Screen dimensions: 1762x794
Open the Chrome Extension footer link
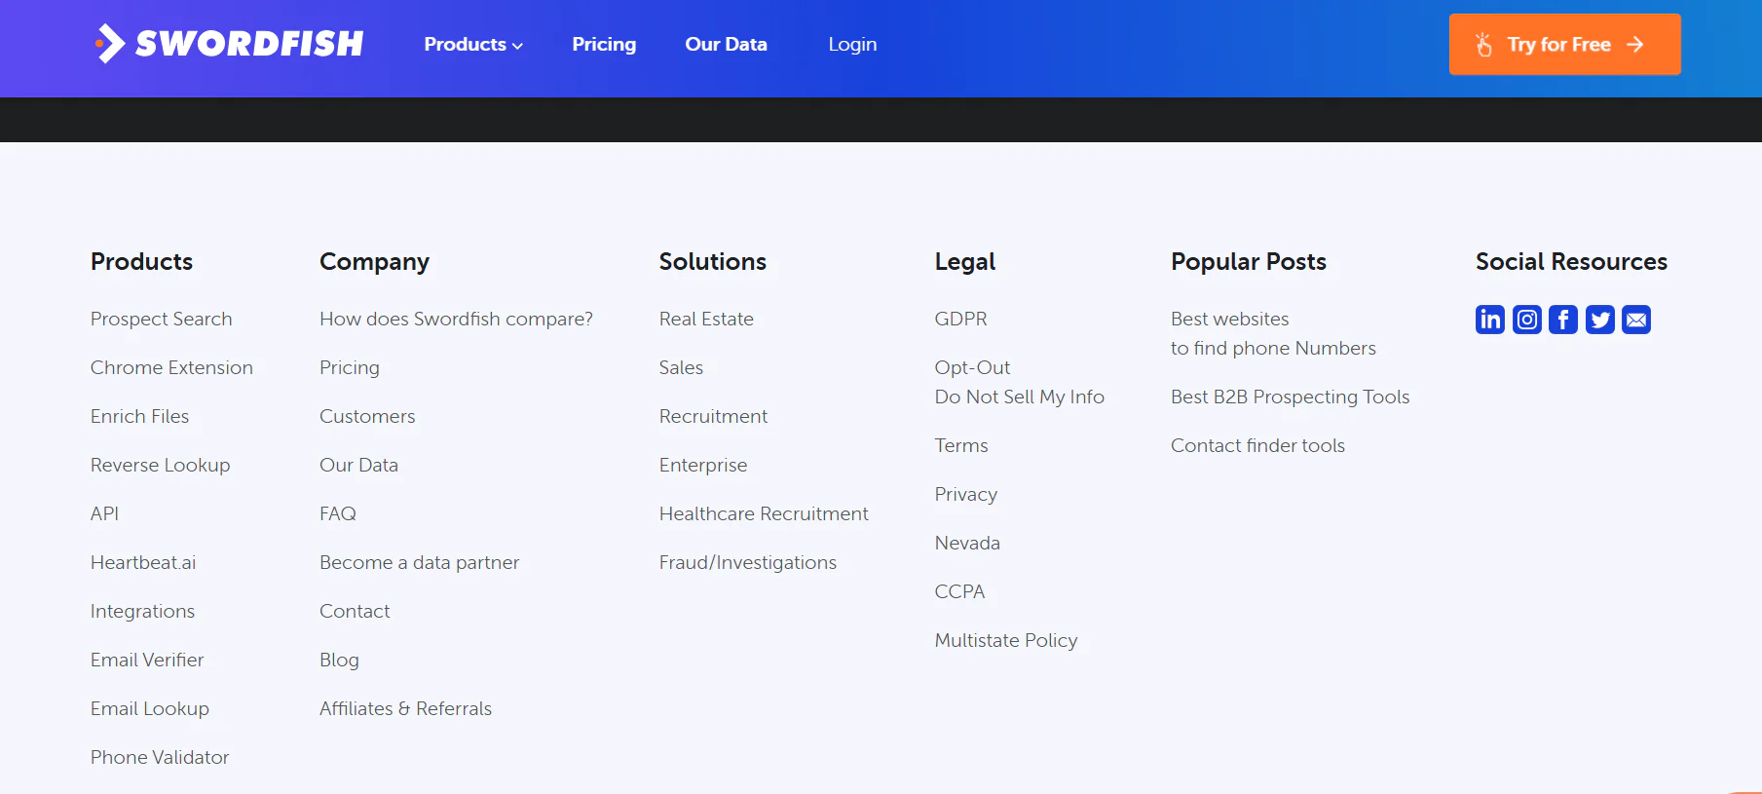tap(171, 367)
